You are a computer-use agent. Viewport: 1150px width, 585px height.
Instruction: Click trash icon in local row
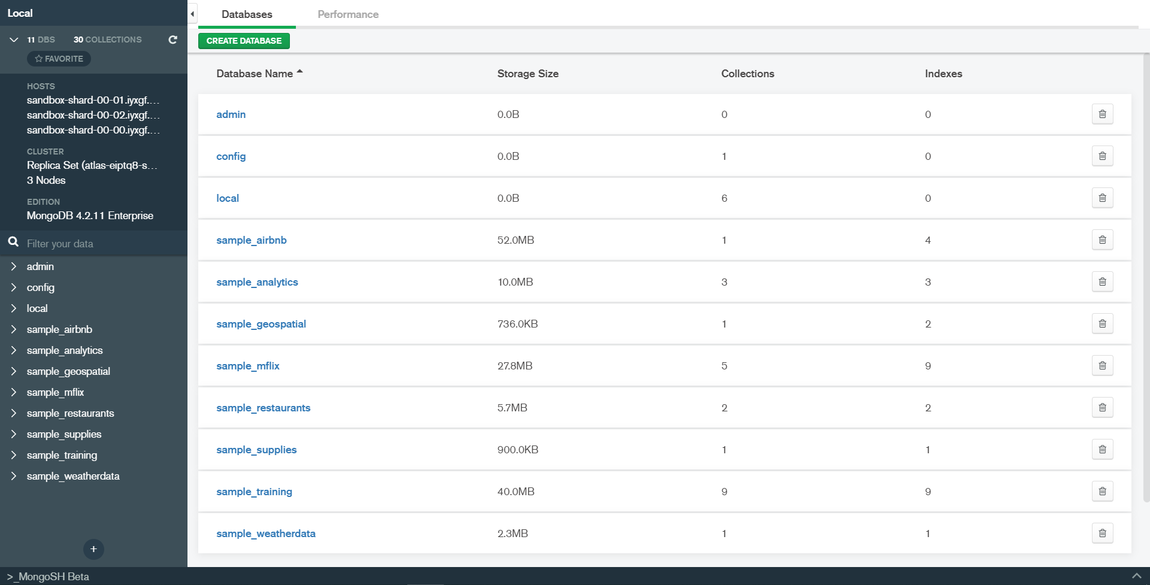[x=1102, y=198]
